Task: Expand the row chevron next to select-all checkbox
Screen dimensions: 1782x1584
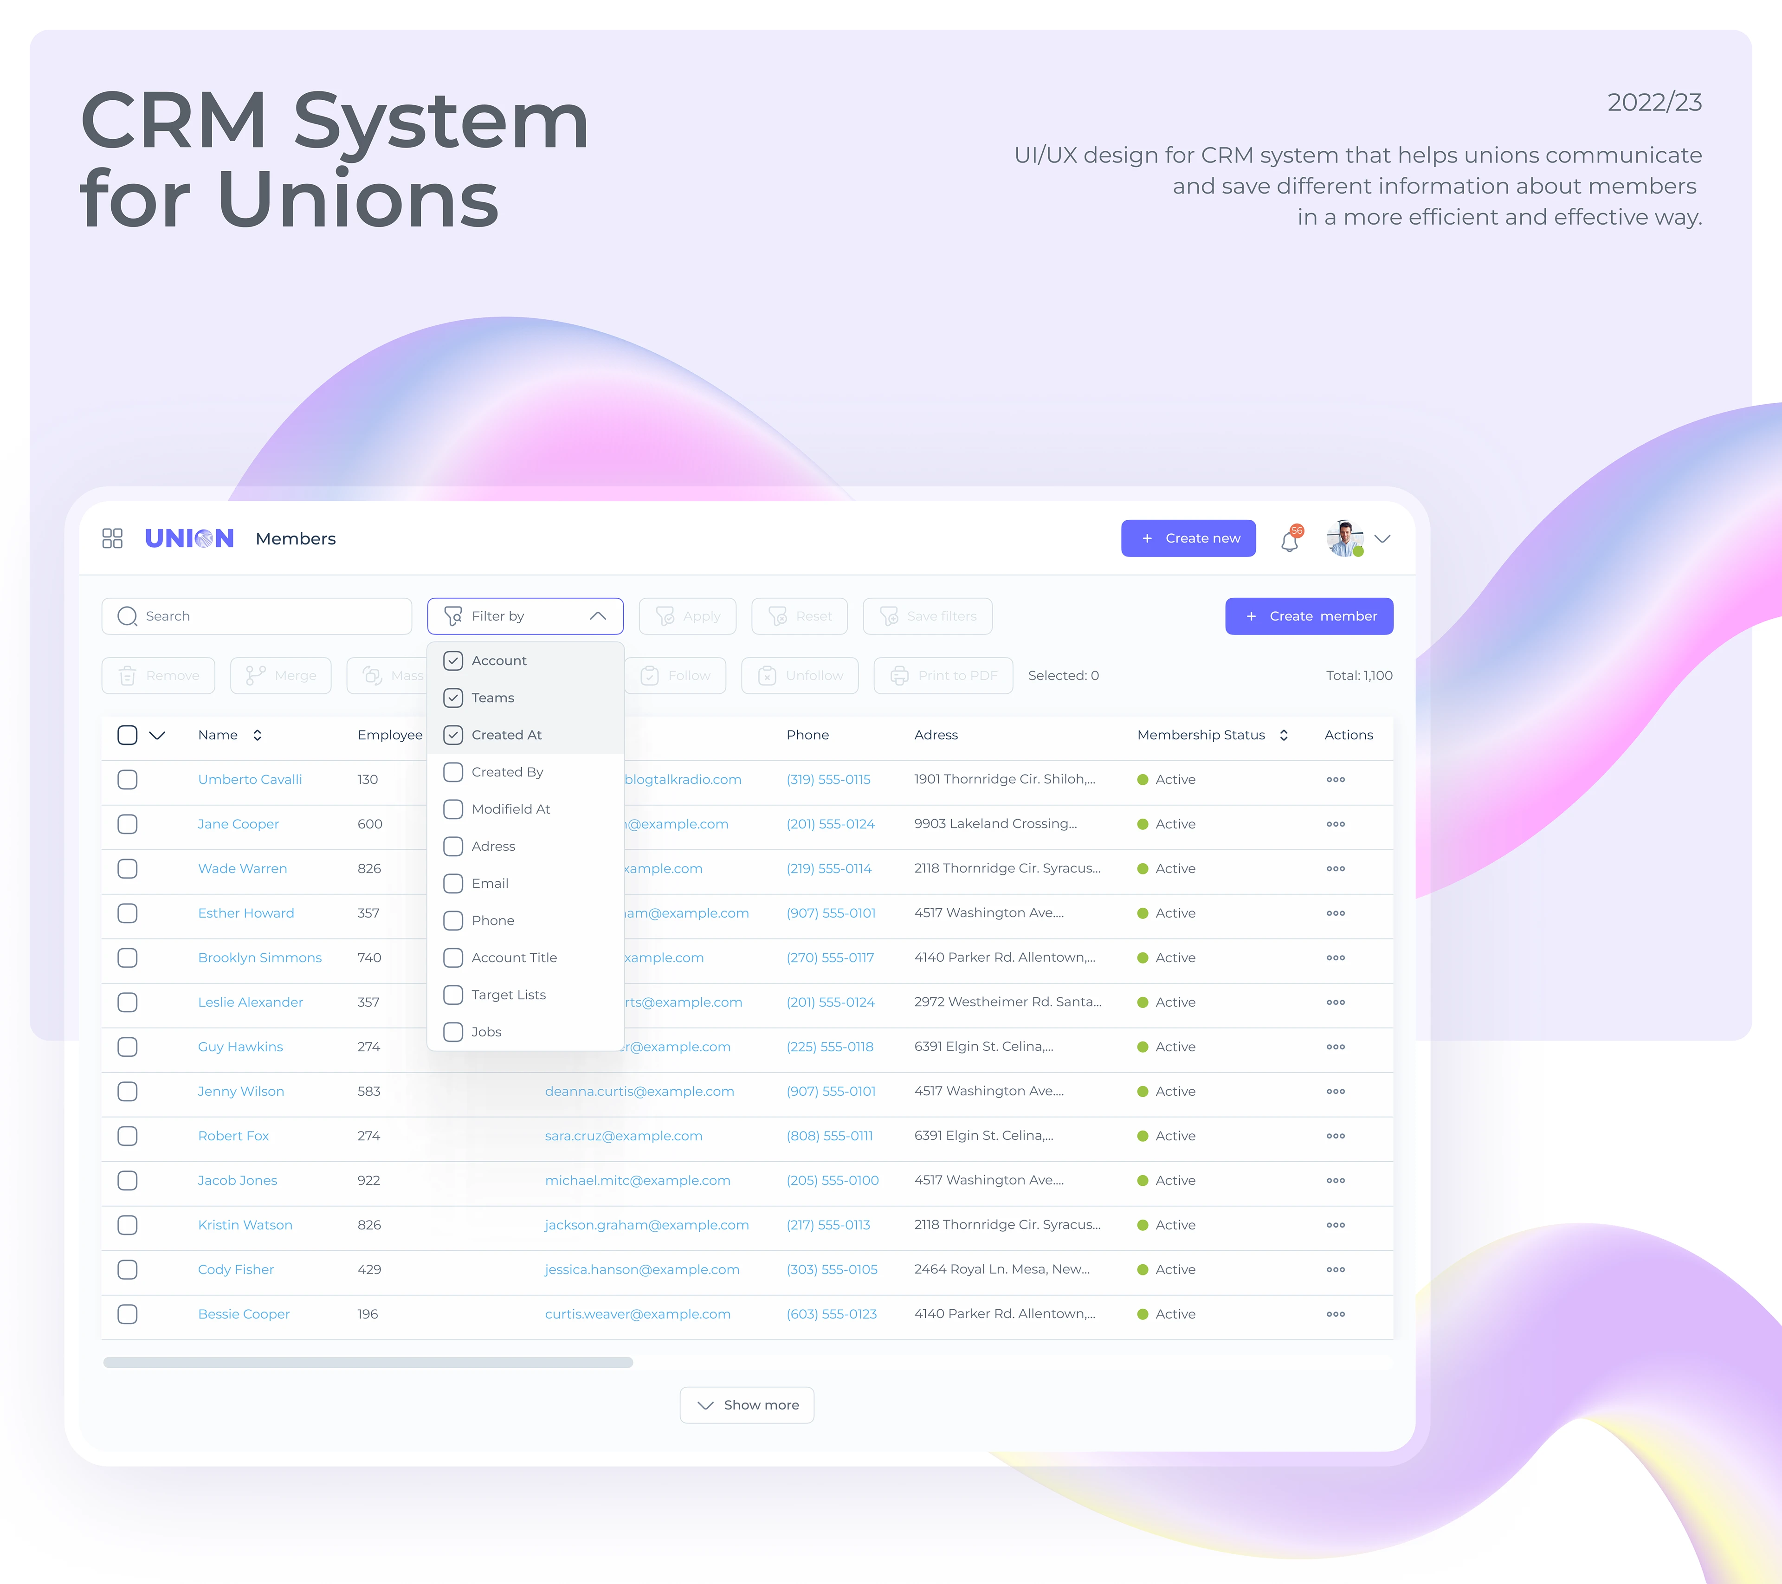Action: click(158, 735)
